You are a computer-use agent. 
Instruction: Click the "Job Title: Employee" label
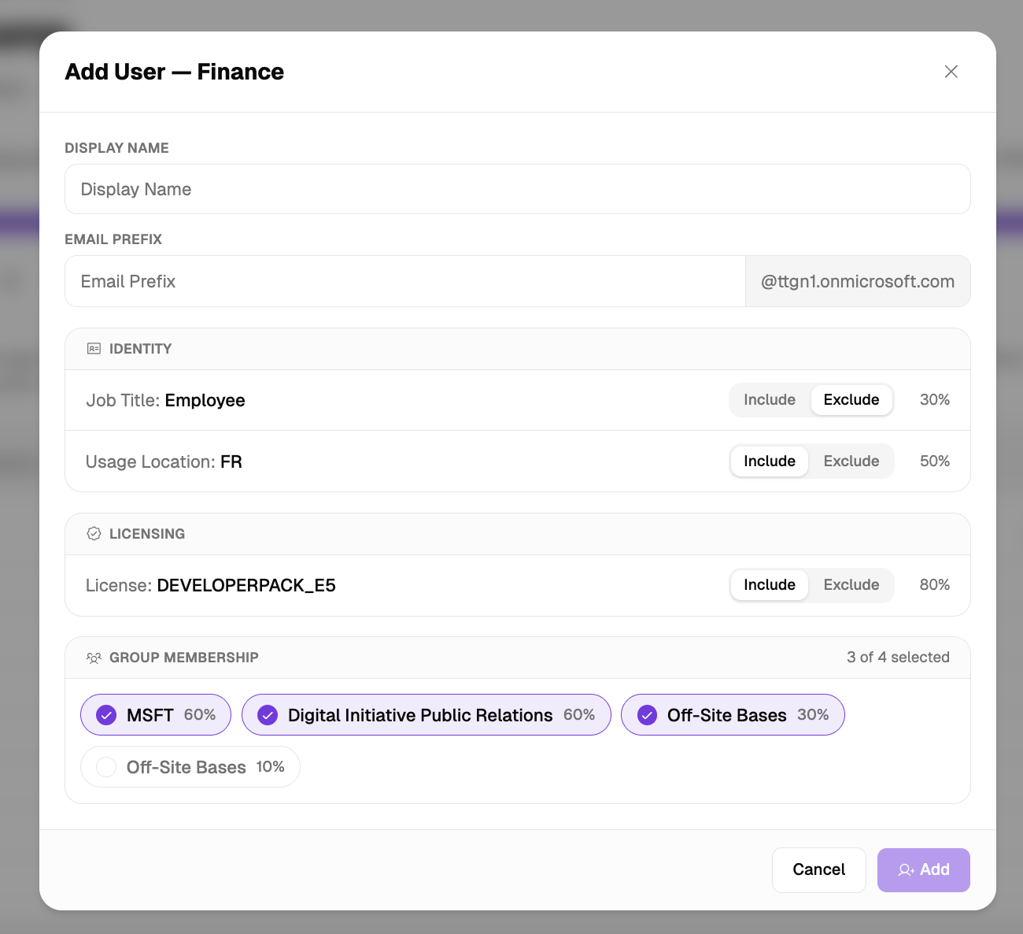[x=165, y=400]
